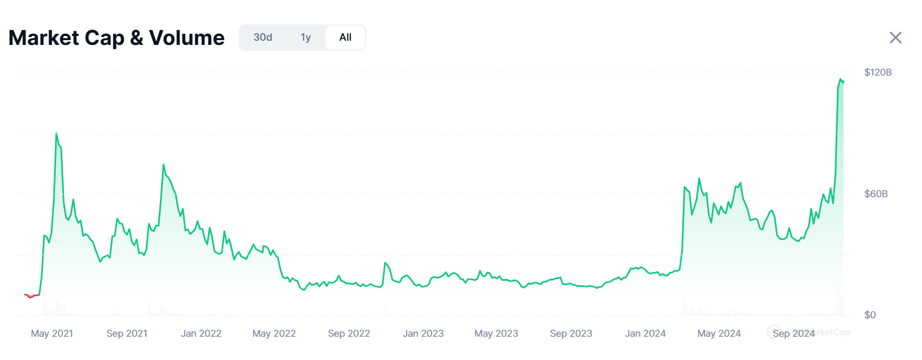Click the May 2023 date label
The height and width of the screenshot is (360, 922).
tap(496, 334)
